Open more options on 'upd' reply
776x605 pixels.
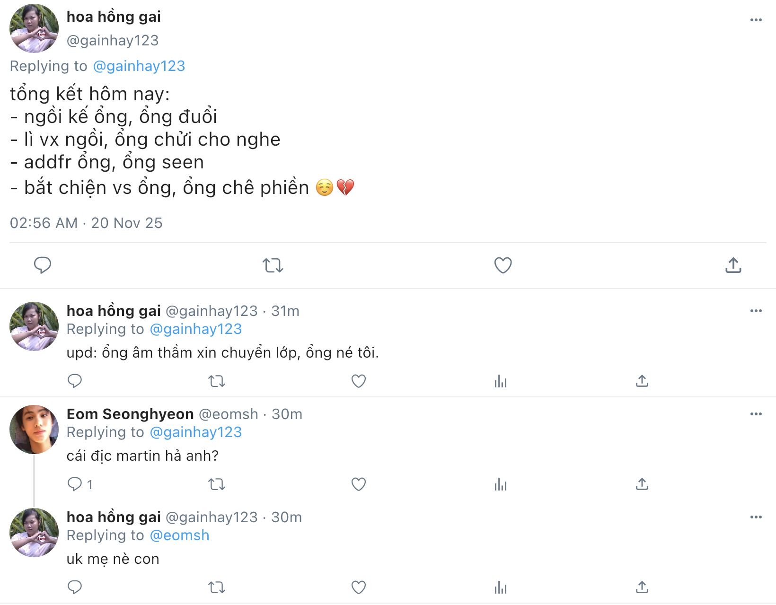click(756, 311)
